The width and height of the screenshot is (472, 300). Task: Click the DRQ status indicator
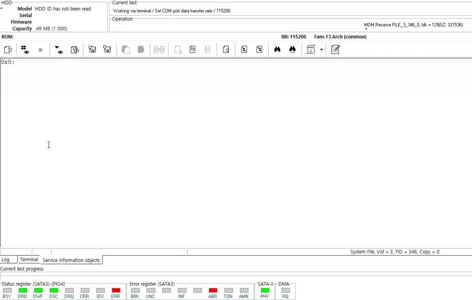69,290
